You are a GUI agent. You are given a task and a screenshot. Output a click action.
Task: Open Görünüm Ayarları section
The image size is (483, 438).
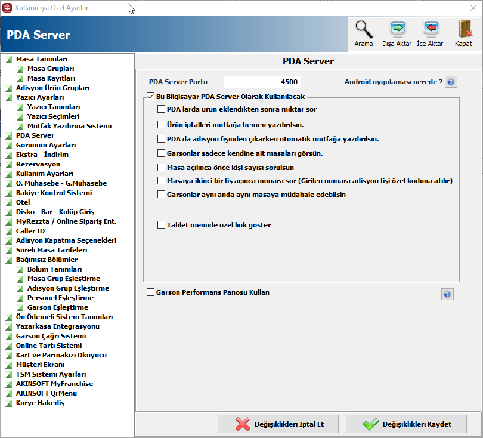46,145
